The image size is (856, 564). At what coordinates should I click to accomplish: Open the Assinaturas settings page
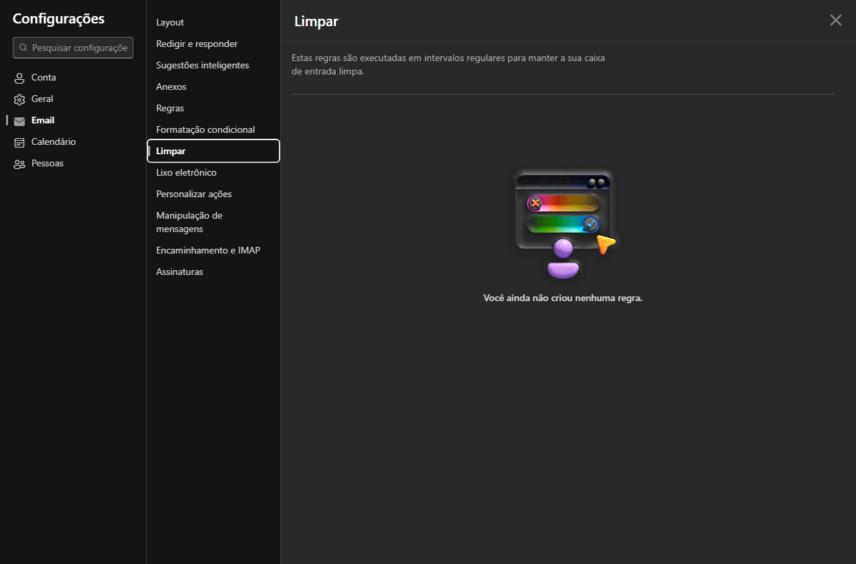(x=213, y=272)
